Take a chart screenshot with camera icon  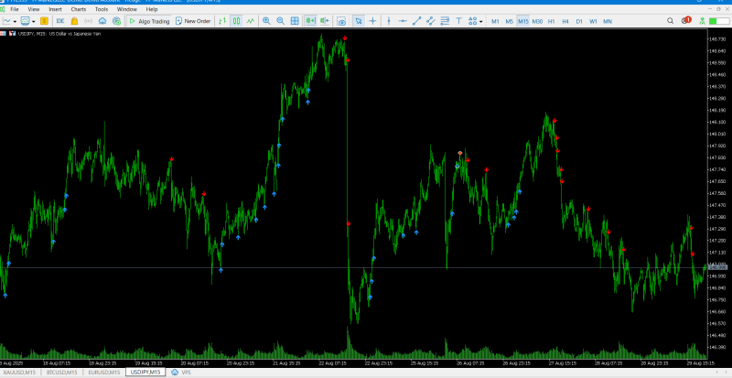341,21
